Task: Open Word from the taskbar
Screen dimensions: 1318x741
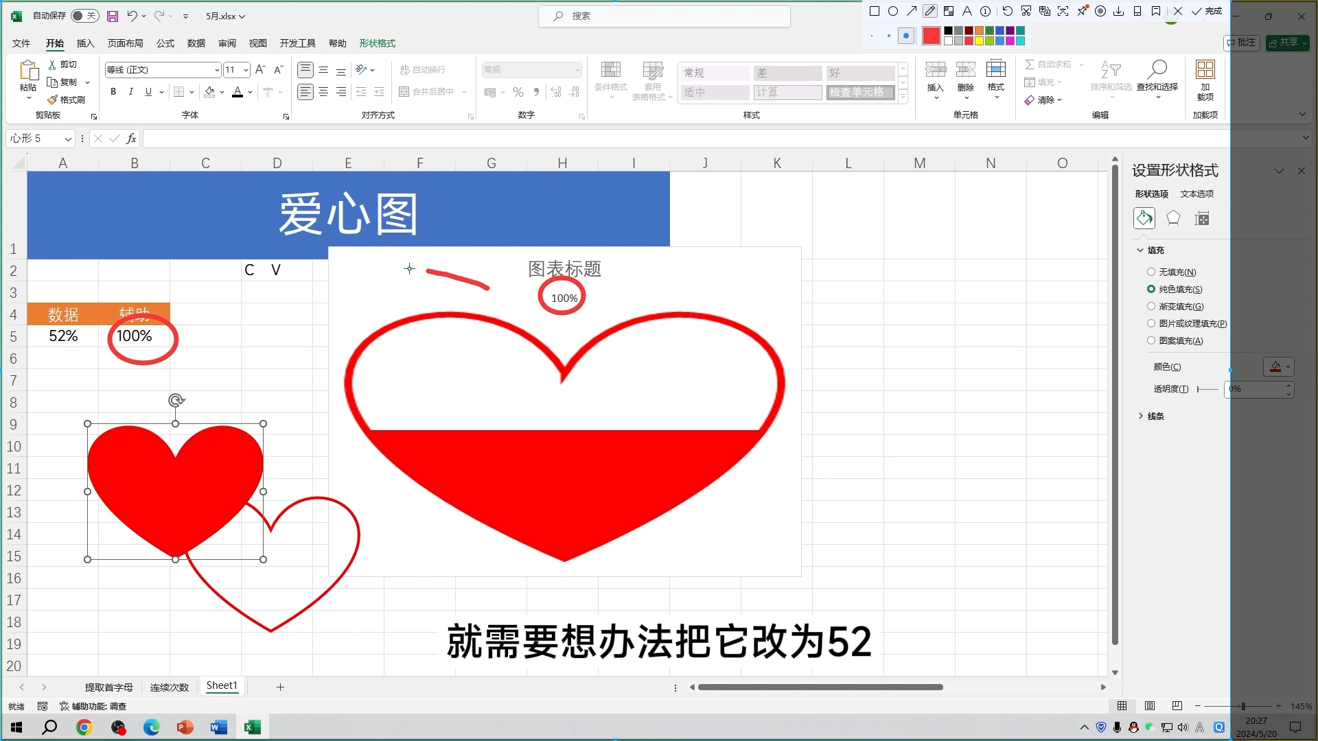Action: coord(218,727)
